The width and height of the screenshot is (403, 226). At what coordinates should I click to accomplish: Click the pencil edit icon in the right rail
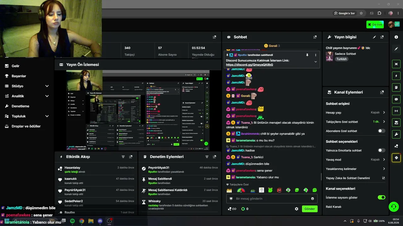[x=396, y=49]
